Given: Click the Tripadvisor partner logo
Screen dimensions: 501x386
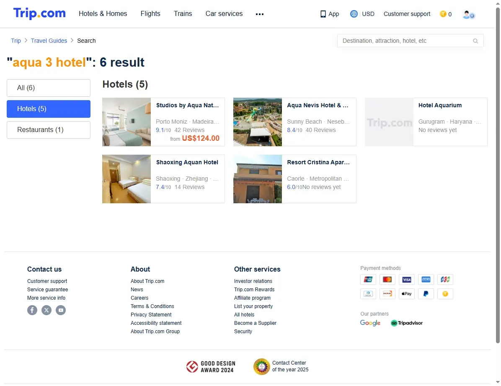Looking at the screenshot, I should point(407,323).
